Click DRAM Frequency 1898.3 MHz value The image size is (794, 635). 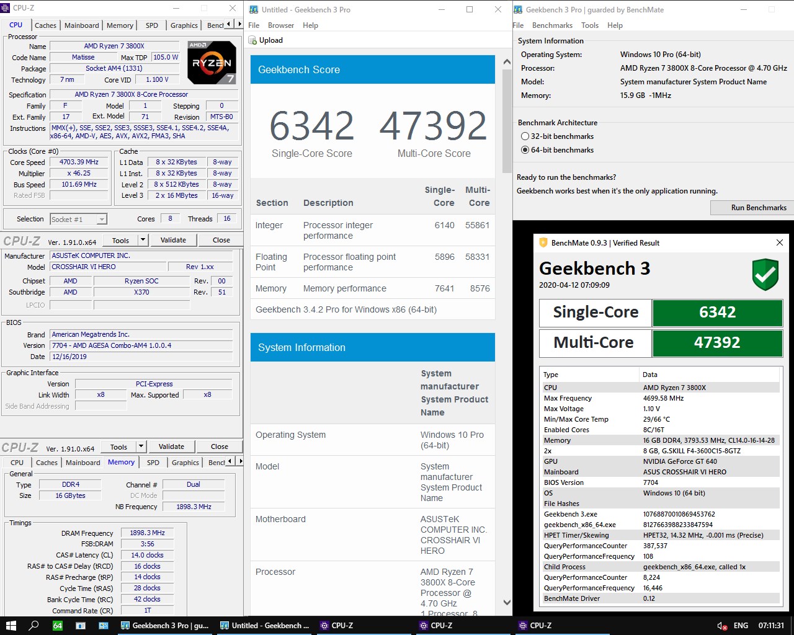tap(147, 533)
